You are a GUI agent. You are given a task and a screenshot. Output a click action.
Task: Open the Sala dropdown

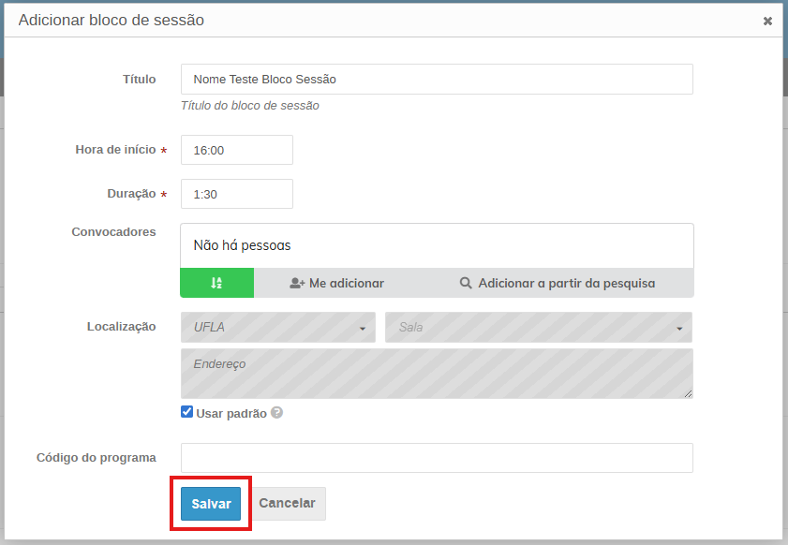tap(538, 328)
